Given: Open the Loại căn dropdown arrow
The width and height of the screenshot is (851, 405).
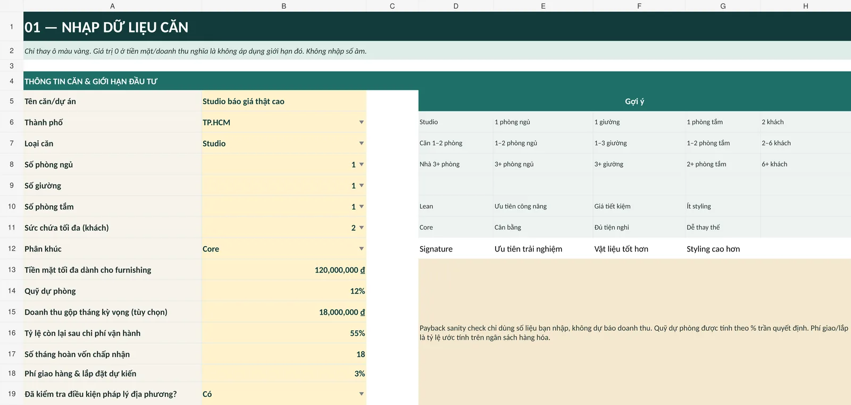Looking at the screenshot, I should 361,144.
